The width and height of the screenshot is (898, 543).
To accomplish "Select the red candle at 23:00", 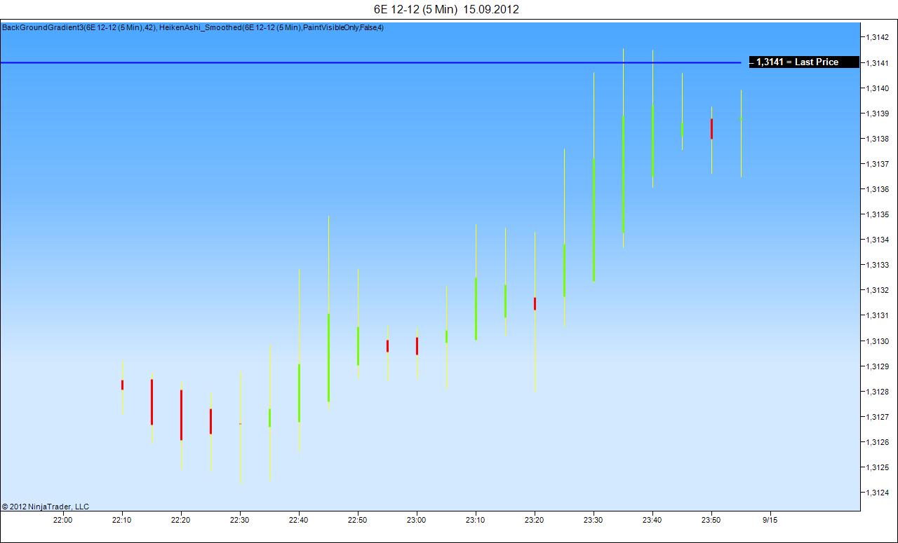I will tap(417, 346).
